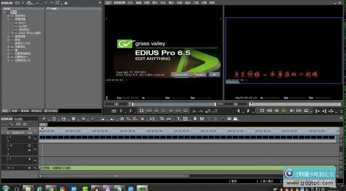Click the player monitor position slider
Screen dimensions: 346x191
click(173, 104)
